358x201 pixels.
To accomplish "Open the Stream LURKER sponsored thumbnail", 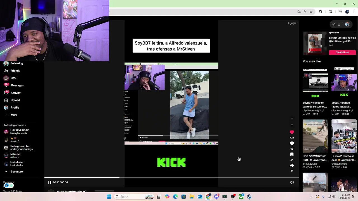I will click(x=315, y=43).
